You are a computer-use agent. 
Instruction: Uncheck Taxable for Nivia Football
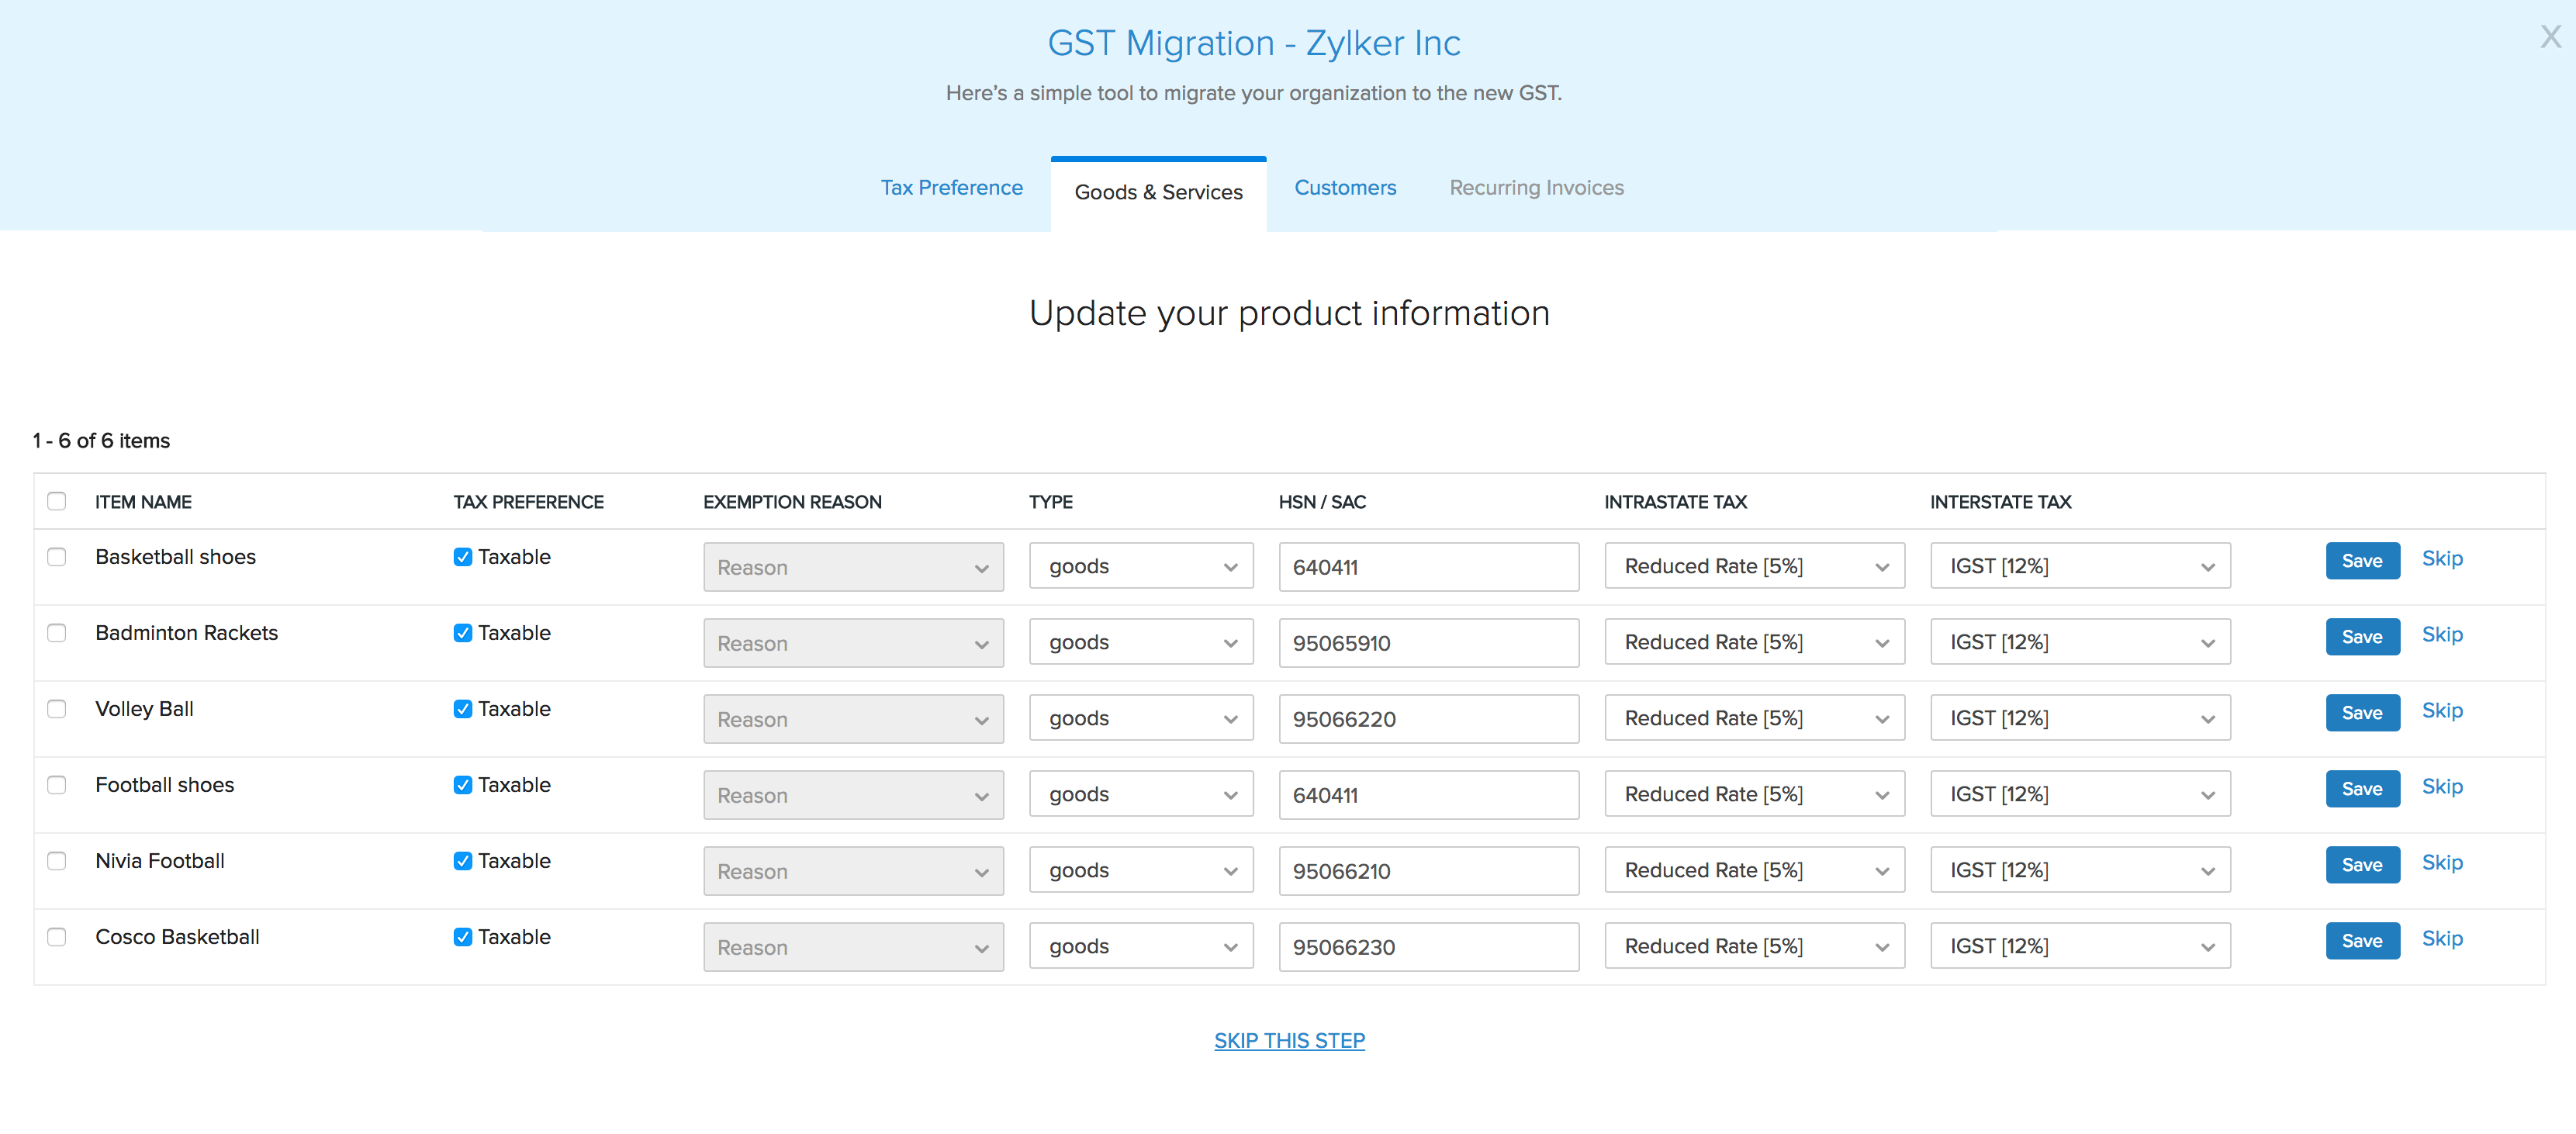click(462, 861)
